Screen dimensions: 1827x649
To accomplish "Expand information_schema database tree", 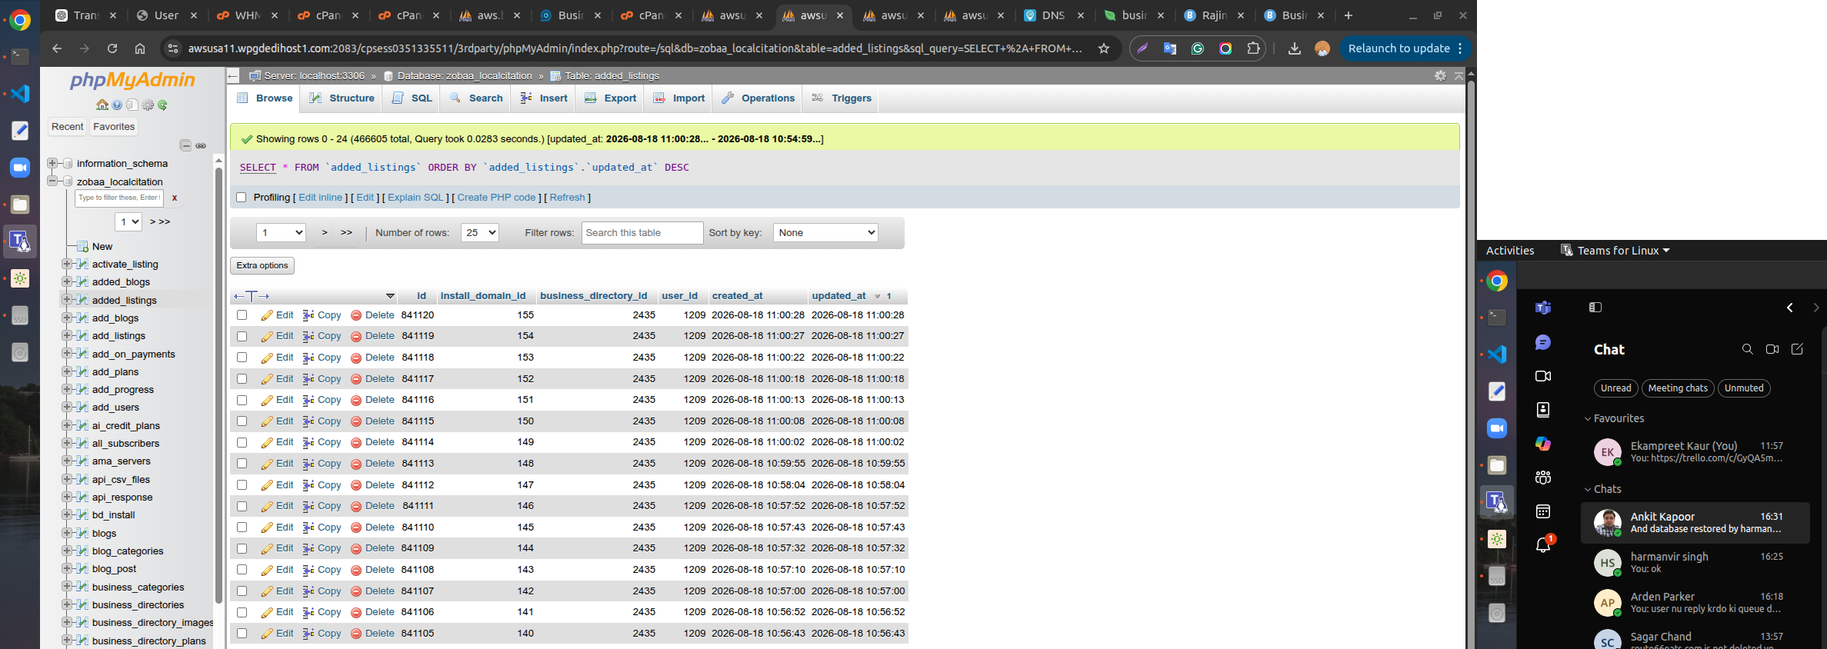I will (x=52, y=163).
